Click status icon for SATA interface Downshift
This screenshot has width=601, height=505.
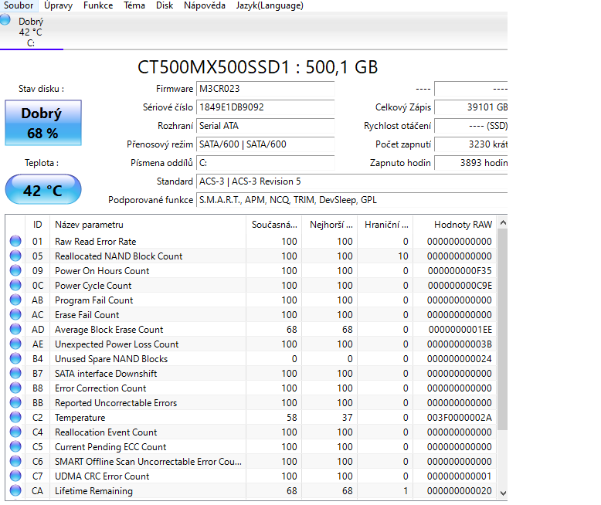click(x=15, y=373)
